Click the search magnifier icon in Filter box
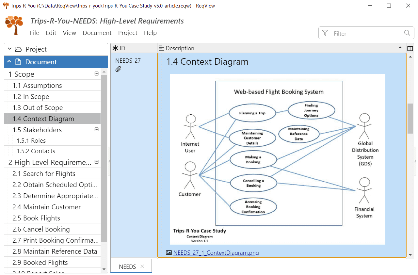The height and width of the screenshot is (275, 418). point(407,33)
